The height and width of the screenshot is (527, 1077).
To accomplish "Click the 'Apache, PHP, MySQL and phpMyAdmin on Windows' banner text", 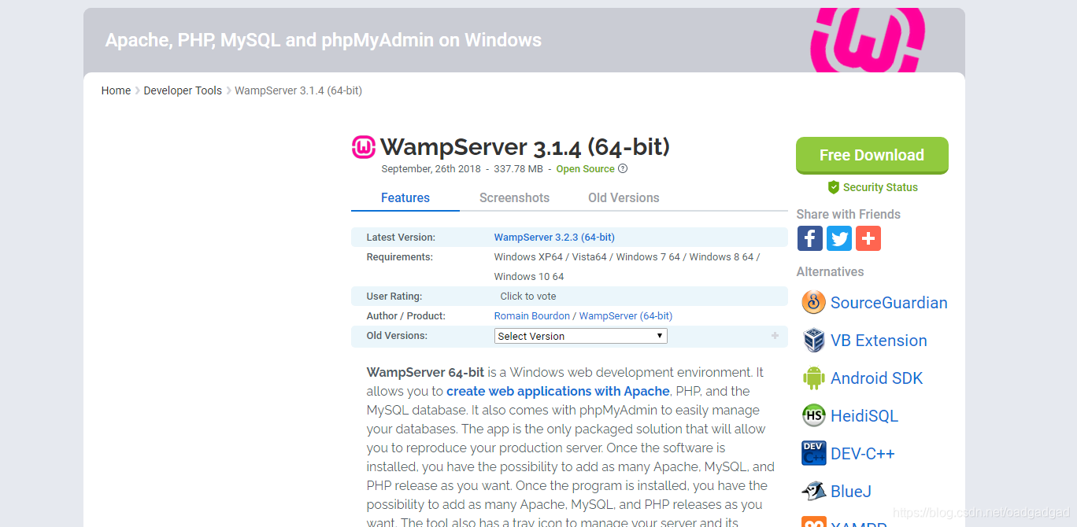I will (x=324, y=40).
